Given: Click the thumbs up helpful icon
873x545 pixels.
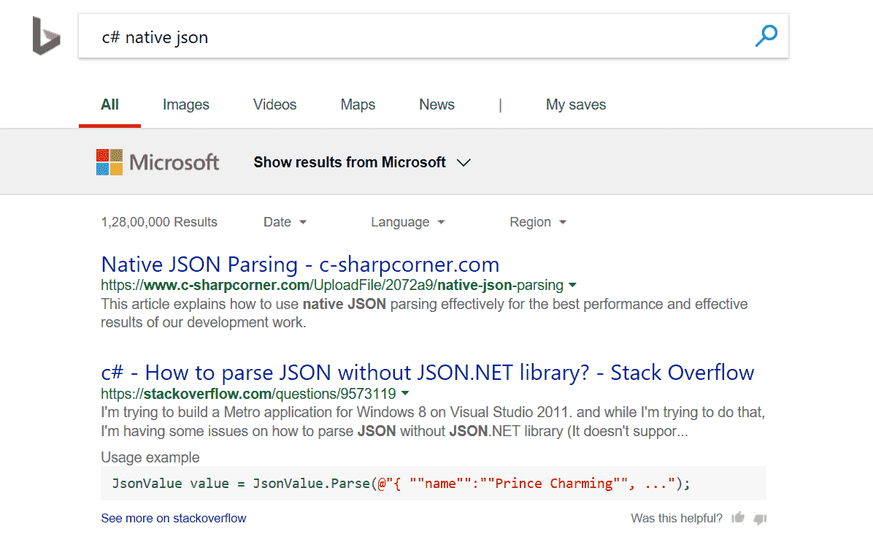Looking at the screenshot, I should [x=738, y=518].
